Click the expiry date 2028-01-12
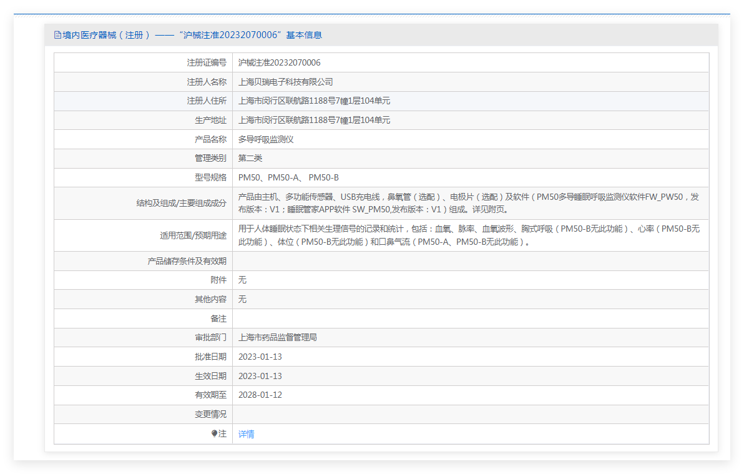The height and width of the screenshot is (474, 744). tap(260, 395)
